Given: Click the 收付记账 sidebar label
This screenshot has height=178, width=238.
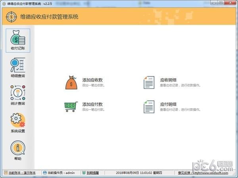Looking at the screenshot, I should (x=18, y=48).
